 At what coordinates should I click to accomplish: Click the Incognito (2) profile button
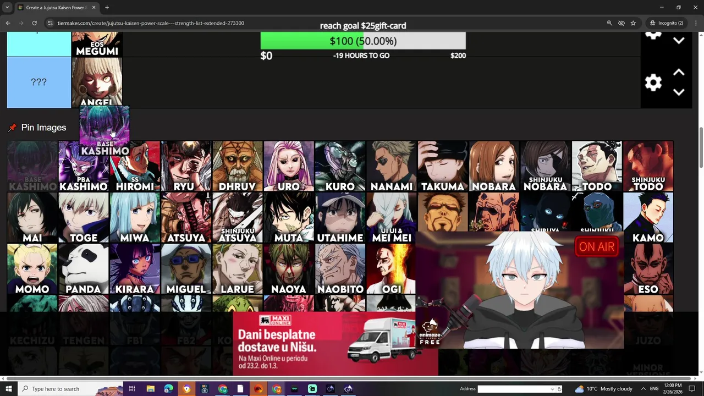(x=666, y=23)
